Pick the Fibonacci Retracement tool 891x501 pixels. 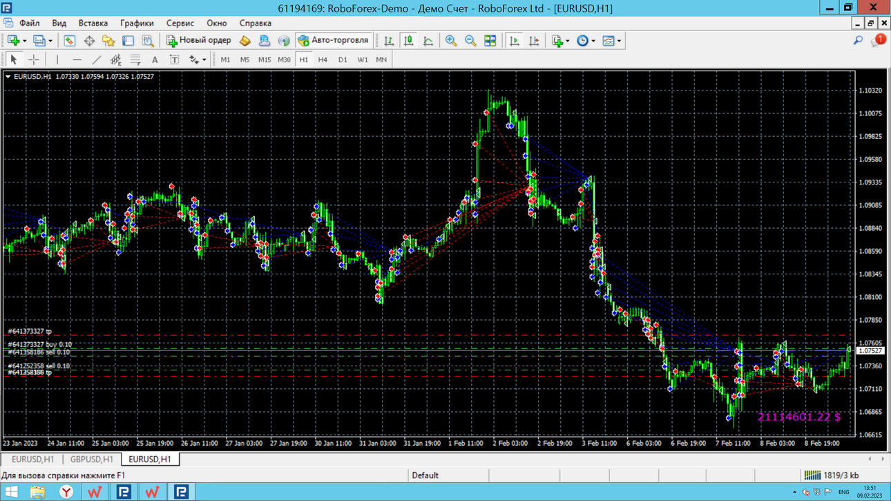coord(135,59)
